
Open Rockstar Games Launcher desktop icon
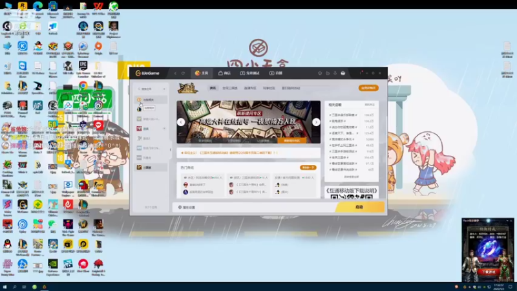coord(23,8)
